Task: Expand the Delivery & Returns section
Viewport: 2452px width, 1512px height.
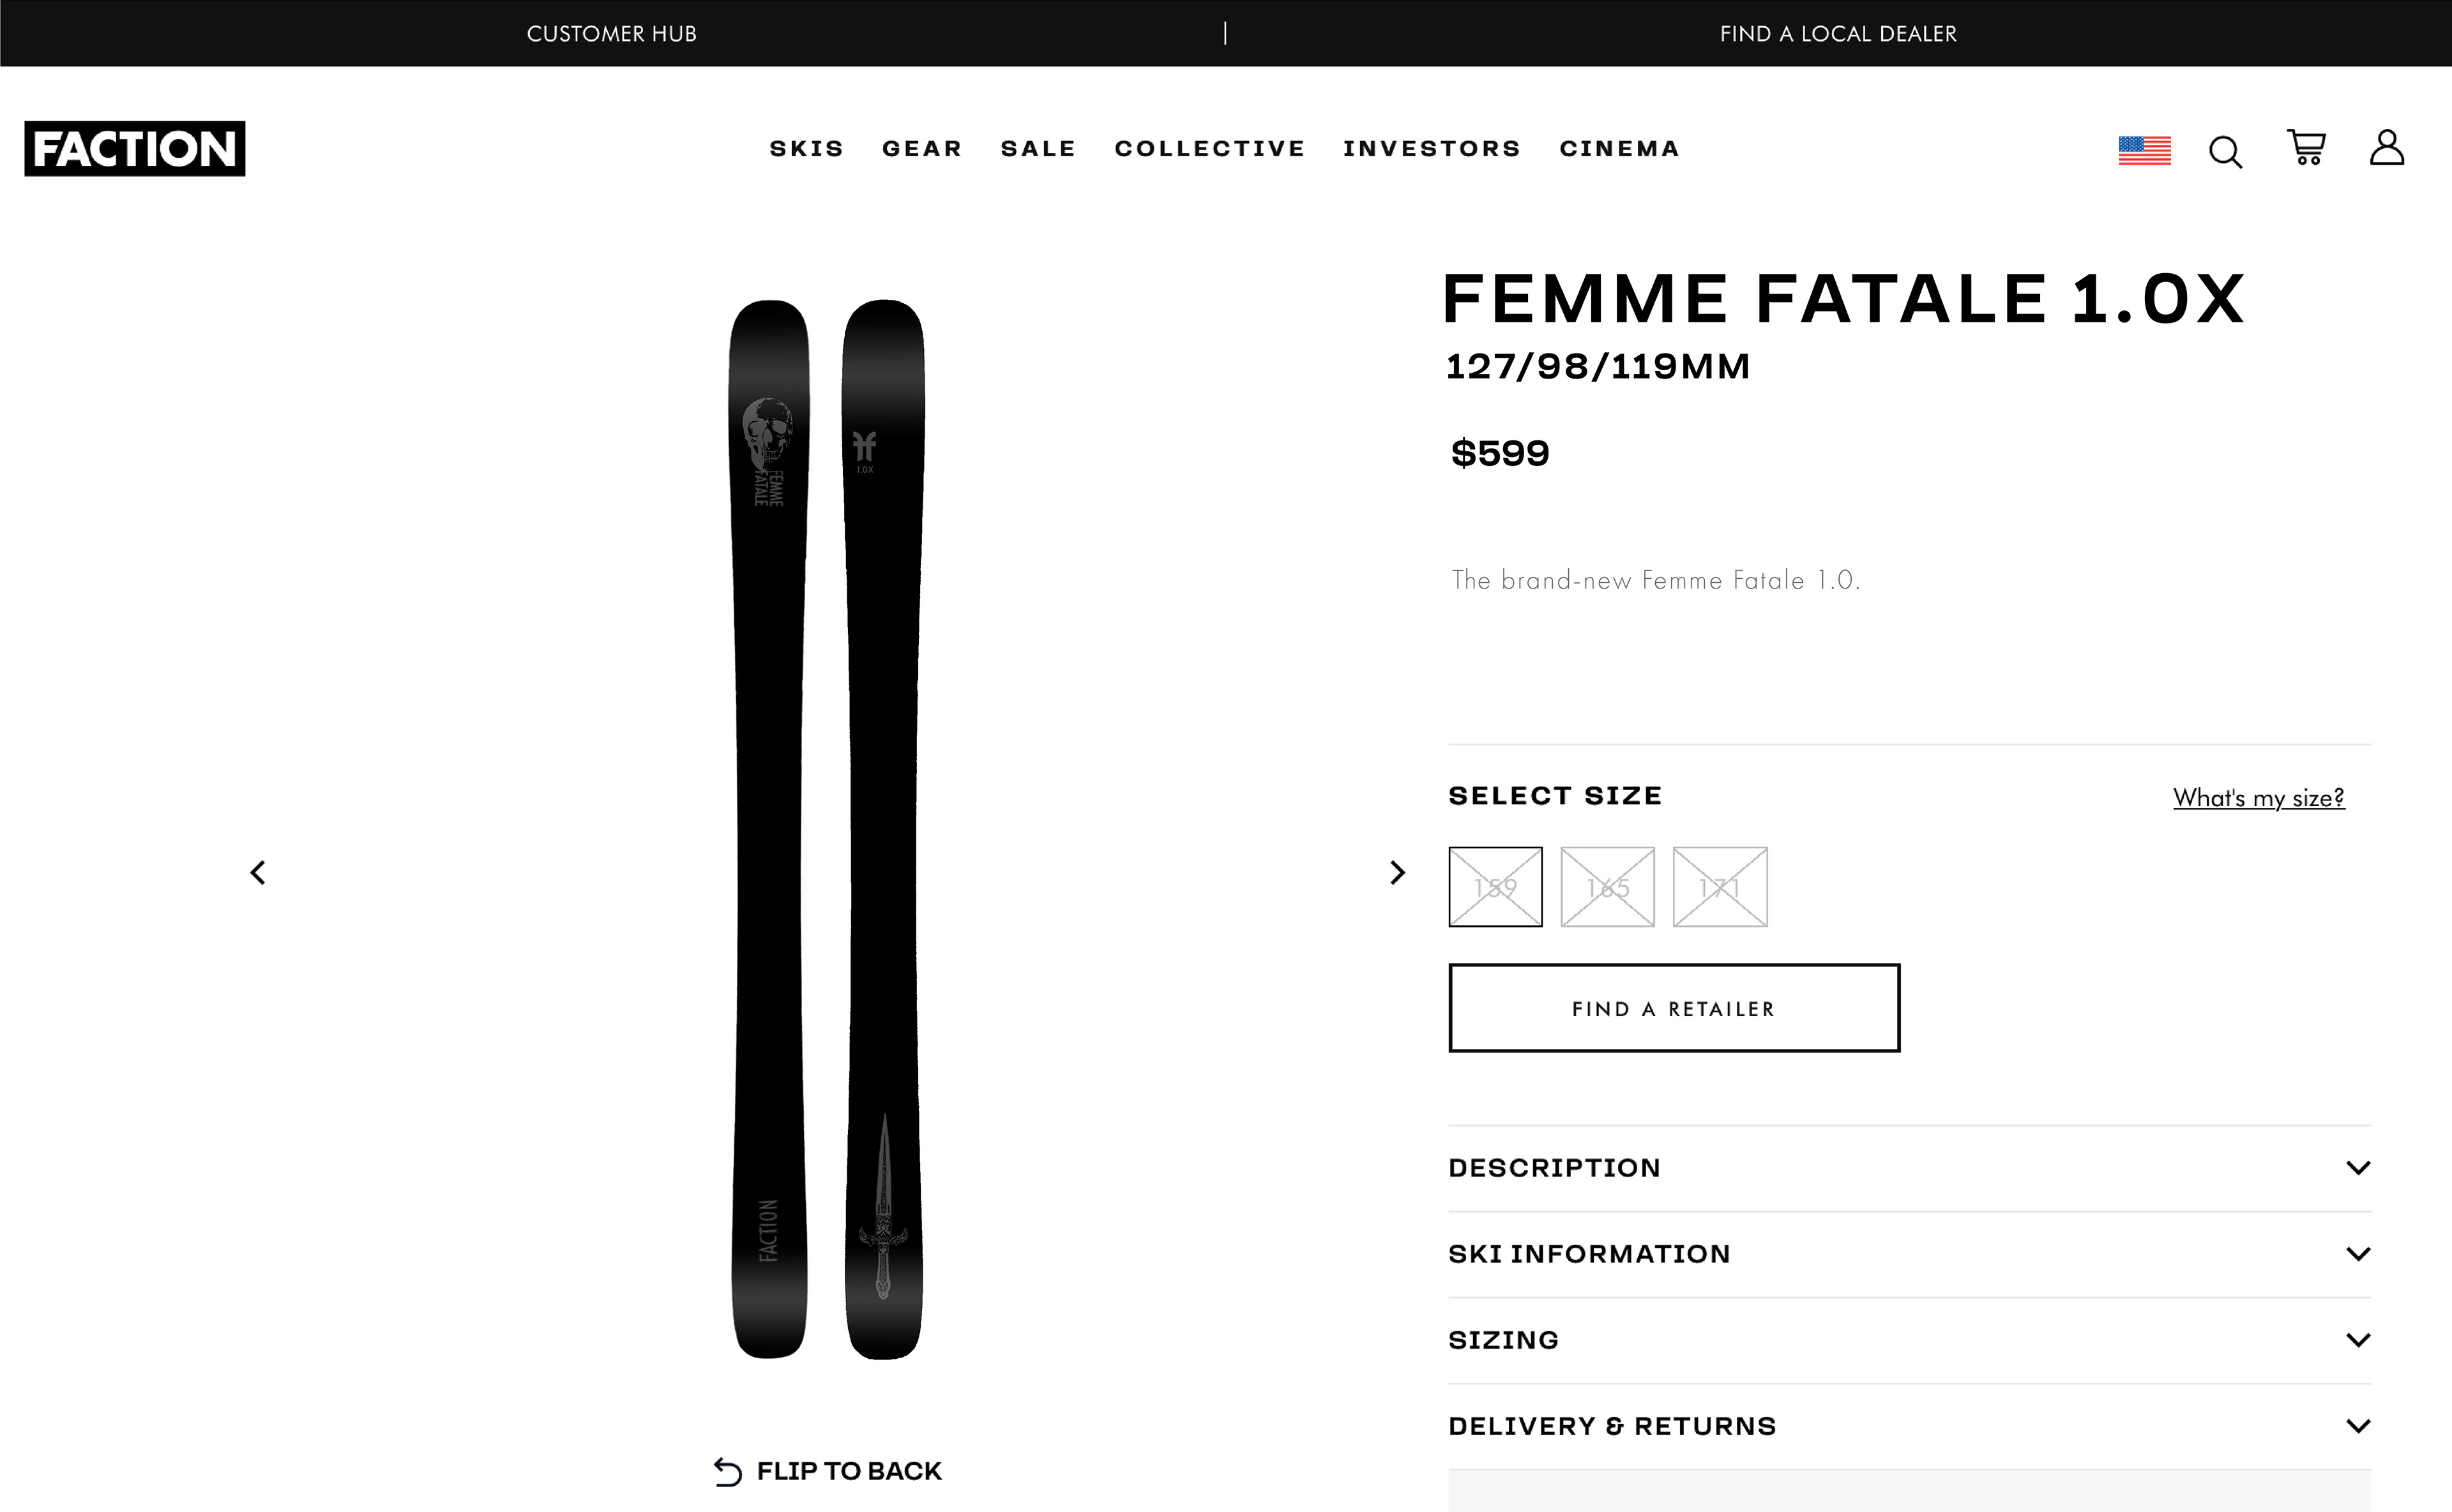Action: (1910, 1426)
